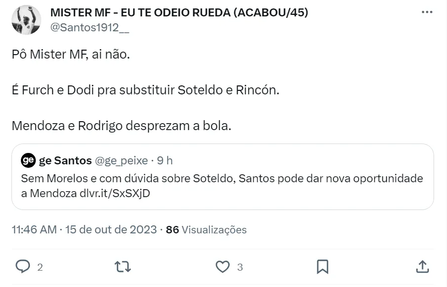This screenshot has height=287, width=447.
Task: Open the three-dot more options menu
Action: click(427, 12)
